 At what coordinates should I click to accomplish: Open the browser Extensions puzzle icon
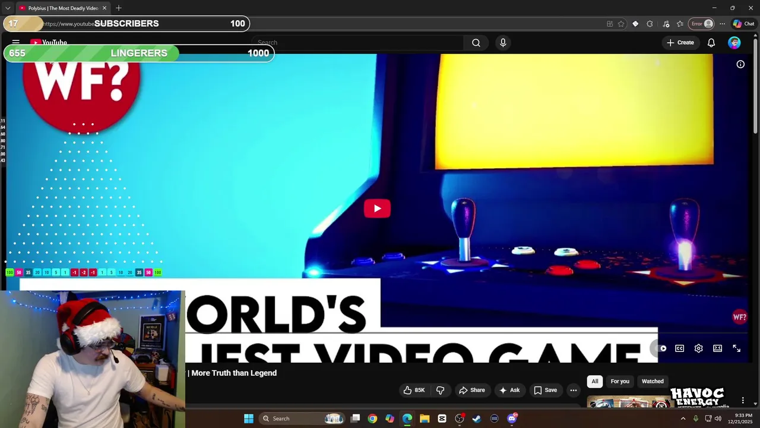(x=650, y=24)
